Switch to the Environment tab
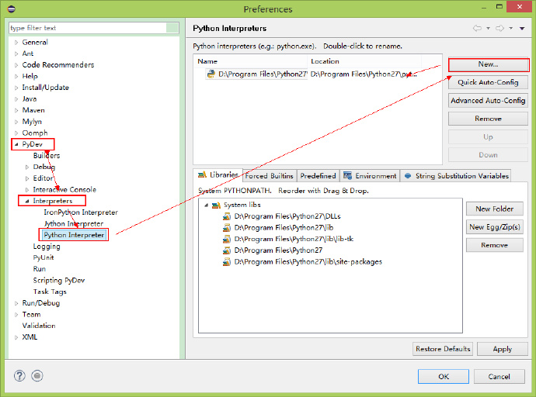 coord(370,176)
